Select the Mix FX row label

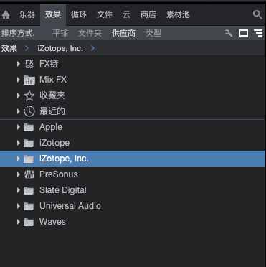[53, 80]
